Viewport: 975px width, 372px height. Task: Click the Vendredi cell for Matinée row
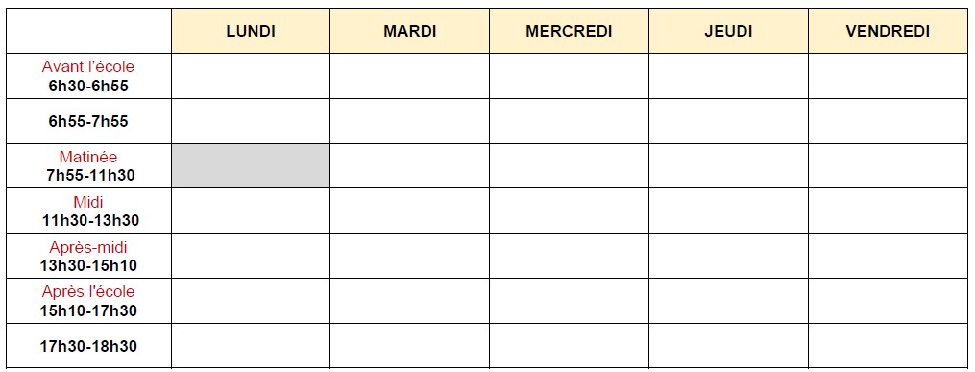coord(888,166)
